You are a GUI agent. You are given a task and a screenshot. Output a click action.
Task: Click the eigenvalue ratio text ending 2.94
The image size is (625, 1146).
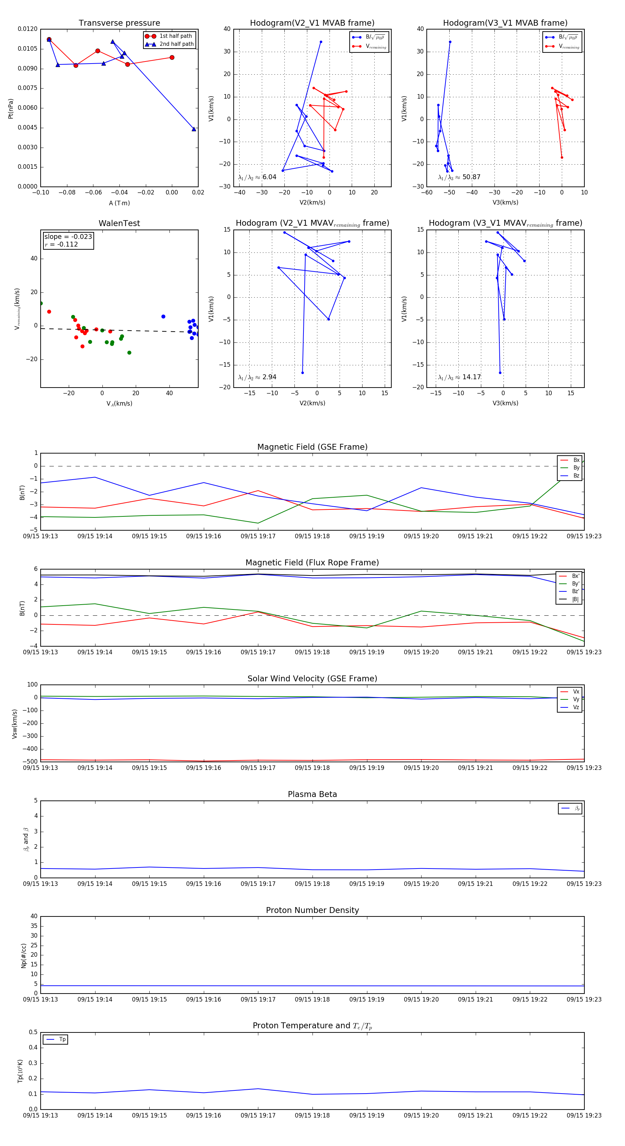coord(257,377)
